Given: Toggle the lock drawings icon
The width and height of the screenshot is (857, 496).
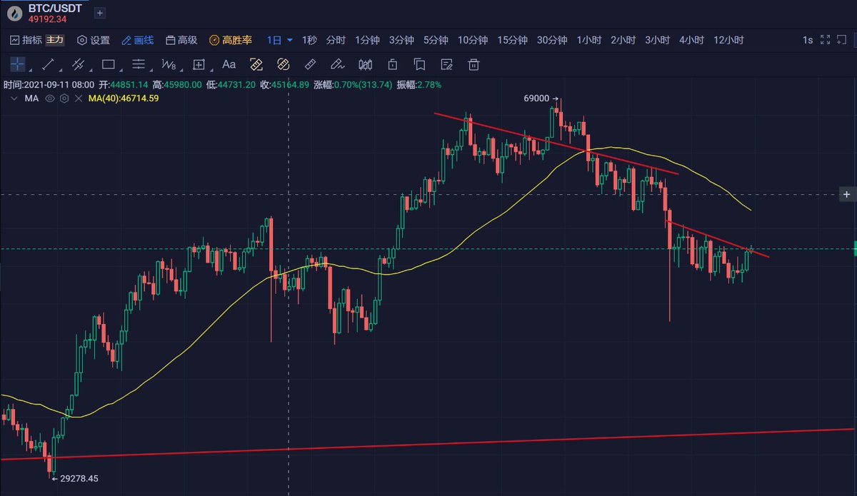Looking at the screenshot, I should click(392, 64).
